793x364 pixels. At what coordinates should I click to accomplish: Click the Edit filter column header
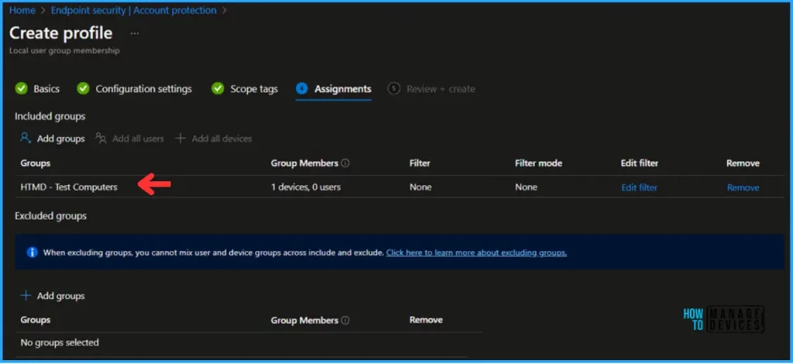click(639, 163)
